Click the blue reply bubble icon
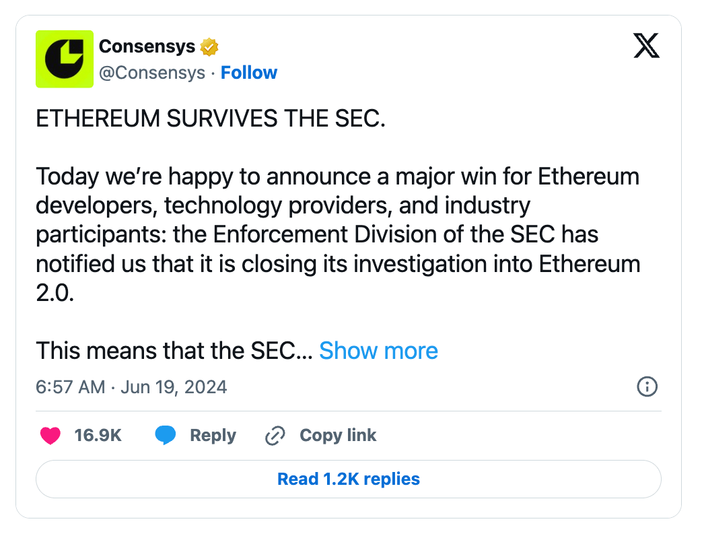The width and height of the screenshot is (704, 536). coord(166,436)
